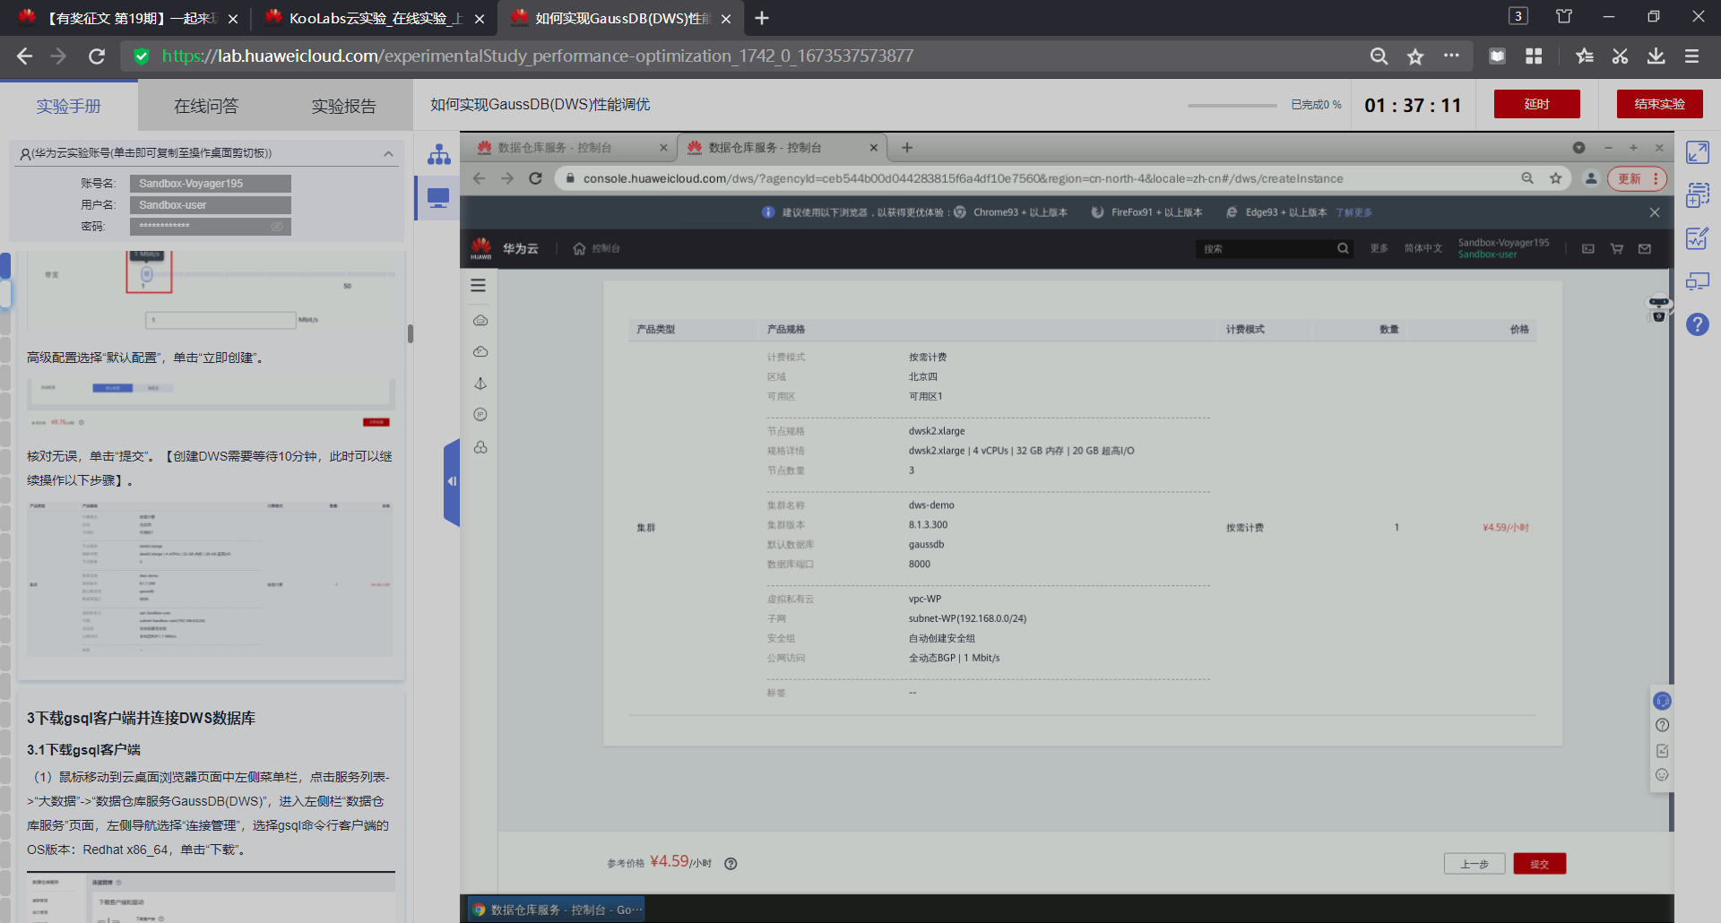
Task: Click the 延时 extend time button
Action: [x=1536, y=104]
